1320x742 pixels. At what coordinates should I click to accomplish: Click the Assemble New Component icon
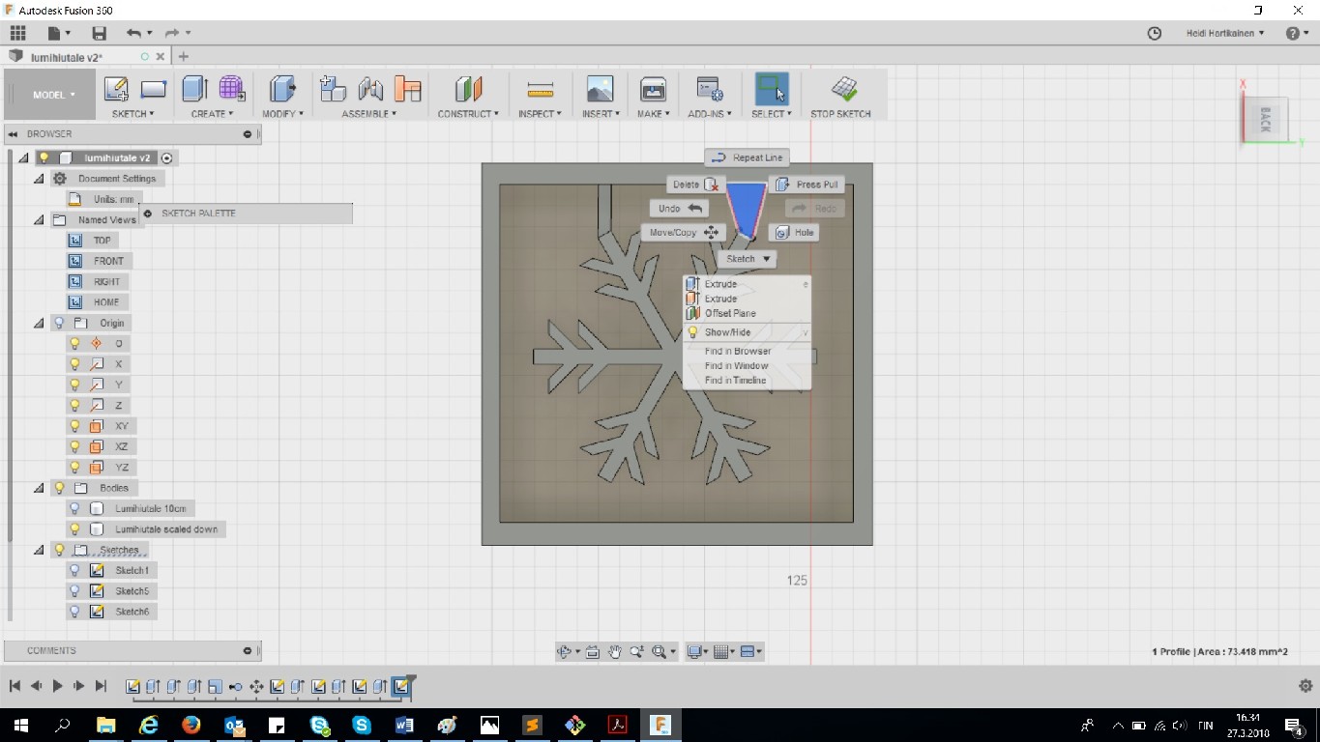(333, 90)
